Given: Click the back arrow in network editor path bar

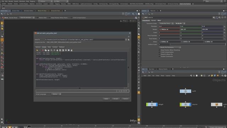Looking at the screenshot, I should click(143, 72).
